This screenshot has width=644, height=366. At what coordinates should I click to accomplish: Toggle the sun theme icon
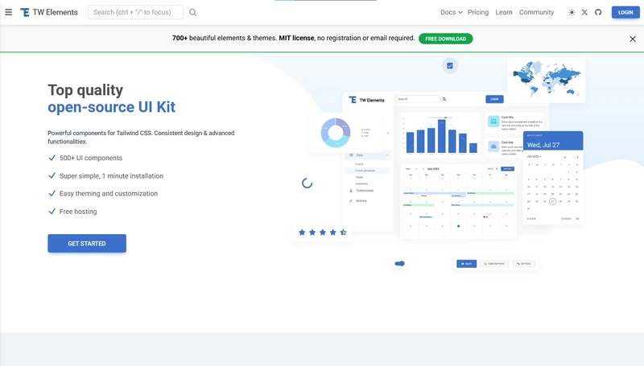click(572, 12)
